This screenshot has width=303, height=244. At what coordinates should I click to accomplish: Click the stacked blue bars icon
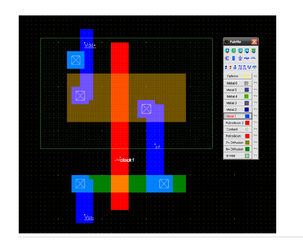click(x=234, y=58)
